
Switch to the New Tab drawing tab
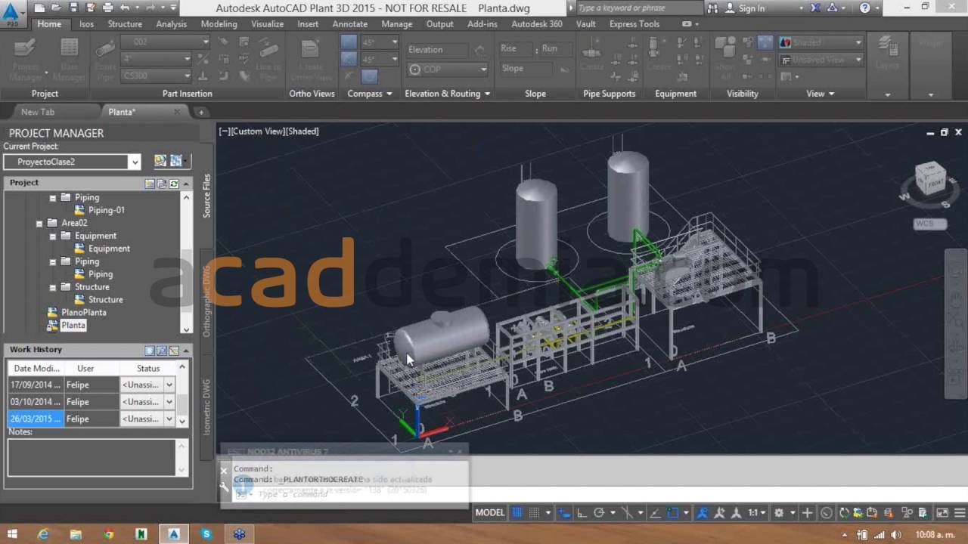point(38,112)
